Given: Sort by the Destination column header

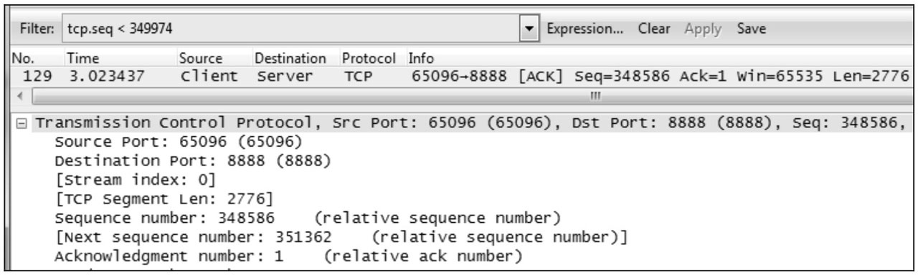Looking at the screenshot, I should [290, 58].
